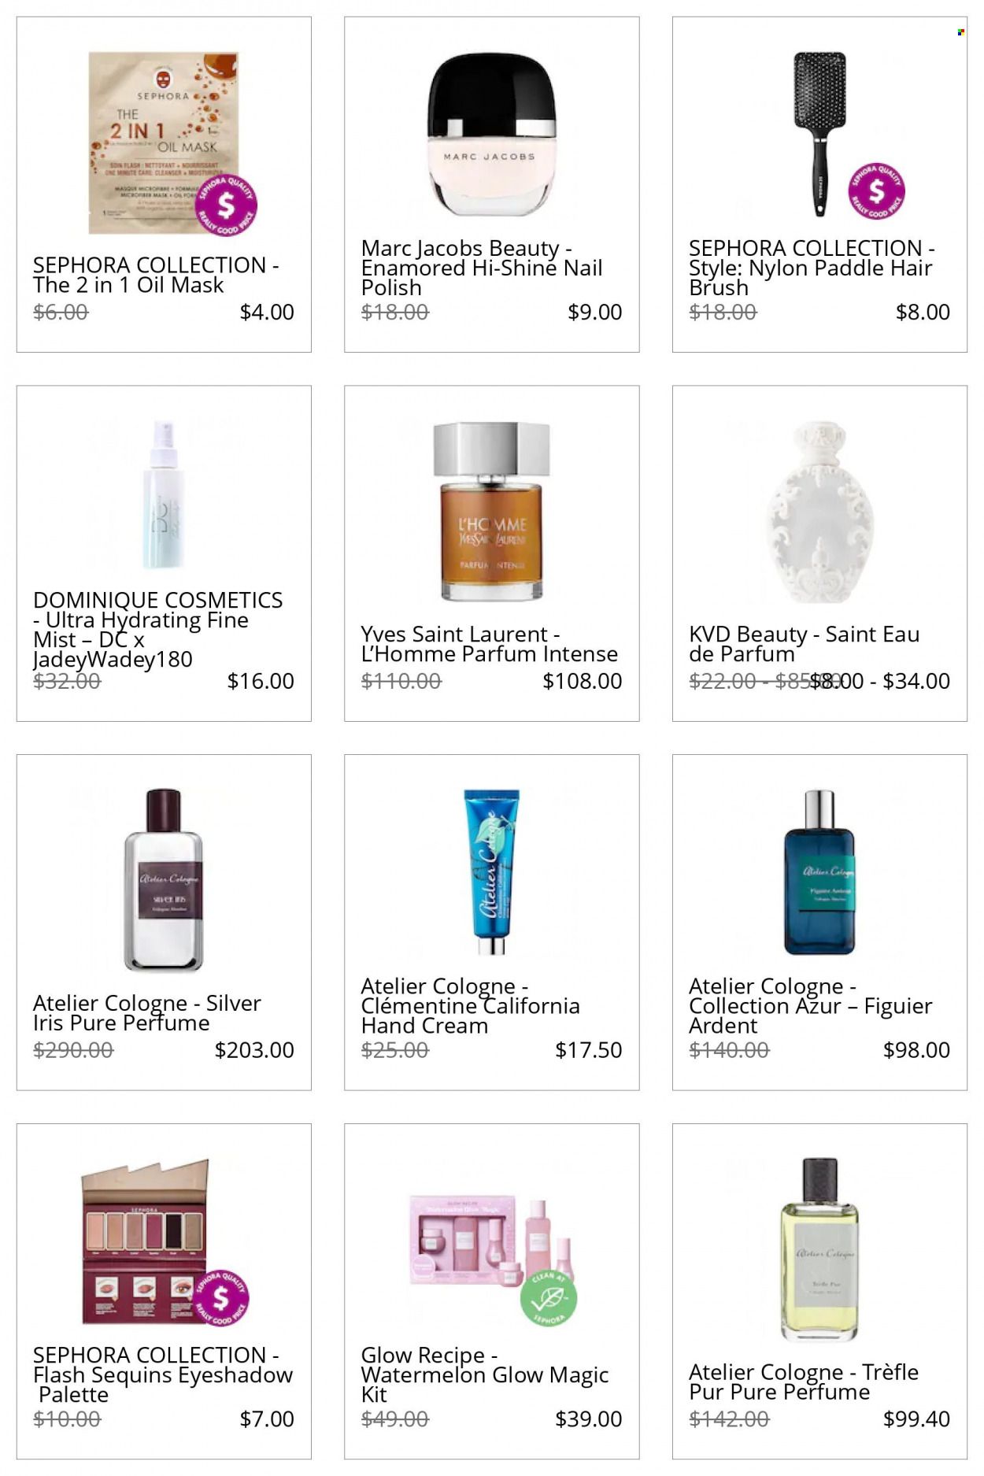Click the $108.00 L'Homme Parfum Intense price
Image resolution: width=984 pixels, height=1476 pixels.
pyautogui.click(x=583, y=681)
